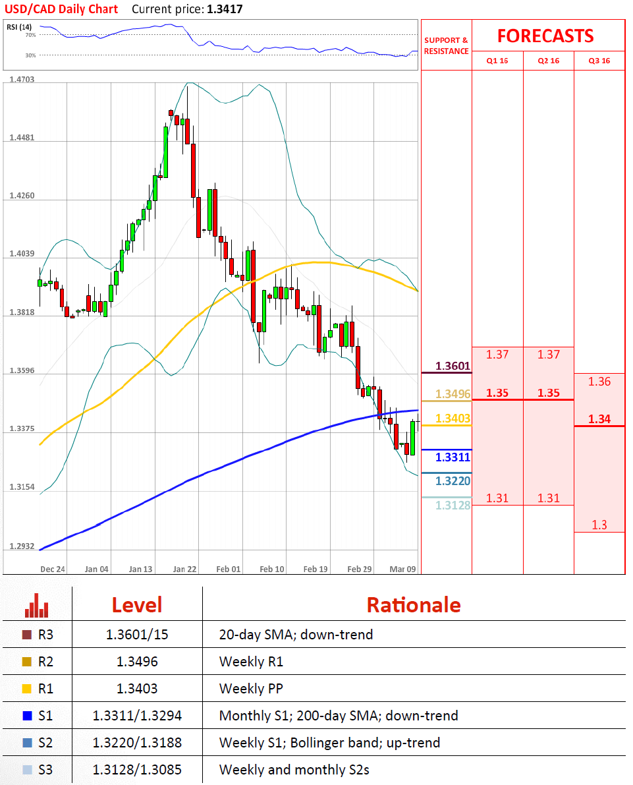Click the red bar chart icon in table header
This screenshot has width=633, height=785.
coord(36,605)
